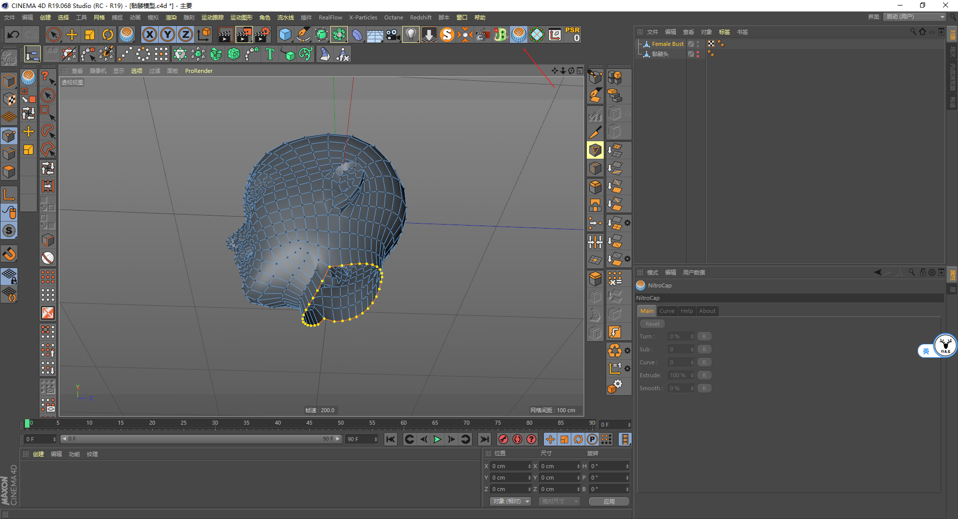Play the animation forward

click(437, 439)
